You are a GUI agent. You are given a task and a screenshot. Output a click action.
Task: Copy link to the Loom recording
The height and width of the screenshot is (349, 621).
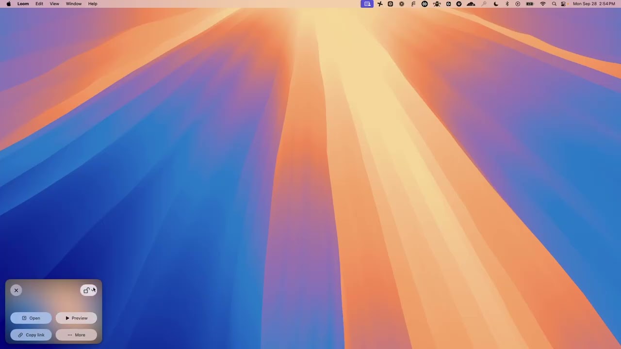tap(31, 335)
